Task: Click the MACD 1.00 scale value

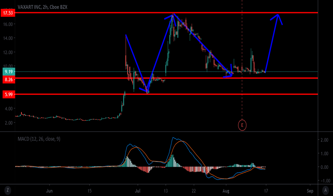Action: (324, 153)
